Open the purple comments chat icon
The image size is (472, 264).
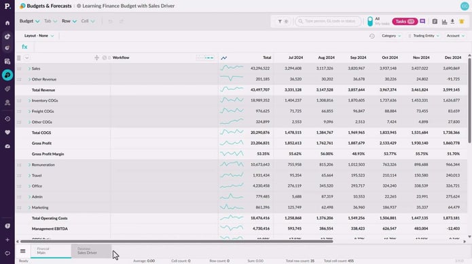(422, 21)
